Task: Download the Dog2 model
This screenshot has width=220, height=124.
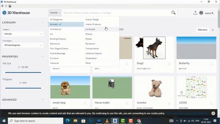Action: [x=169, y=64]
